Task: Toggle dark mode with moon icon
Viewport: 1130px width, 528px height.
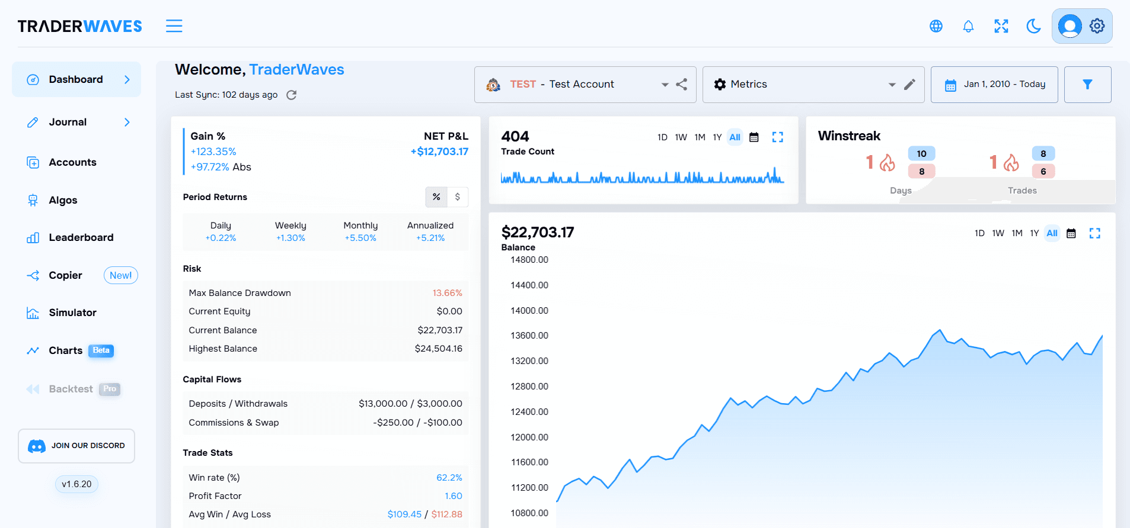Action: [1033, 26]
